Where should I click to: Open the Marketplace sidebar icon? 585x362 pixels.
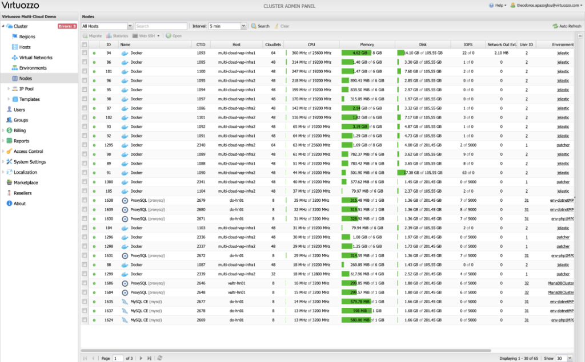pyautogui.click(x=9, y=182)
